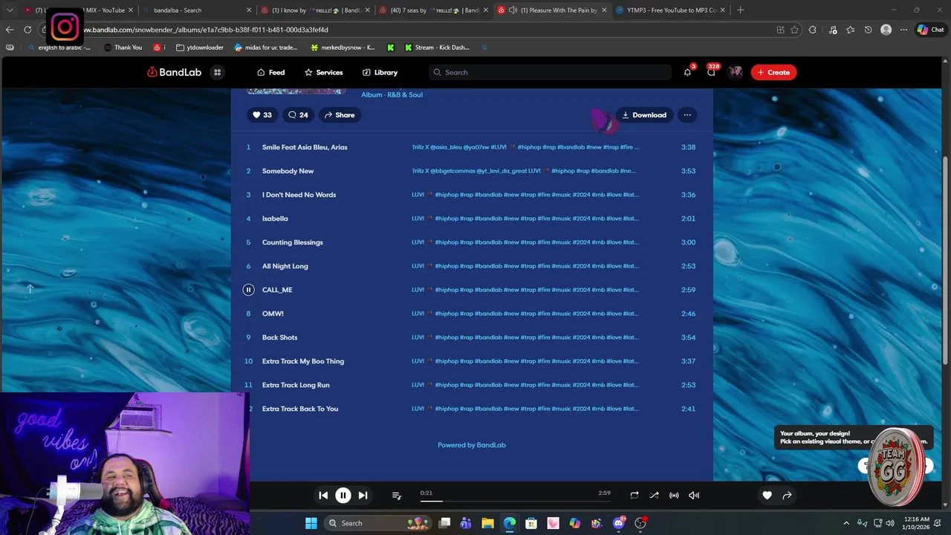Toggle shuffle in player

(x=654, y=495)
